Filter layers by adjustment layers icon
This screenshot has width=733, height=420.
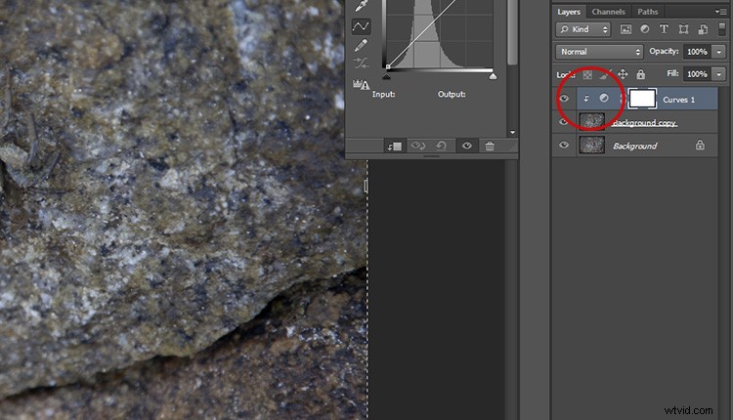pos(645,29)
